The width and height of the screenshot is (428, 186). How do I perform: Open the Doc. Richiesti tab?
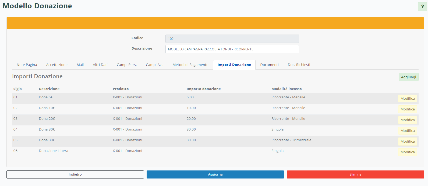(299, 65)
